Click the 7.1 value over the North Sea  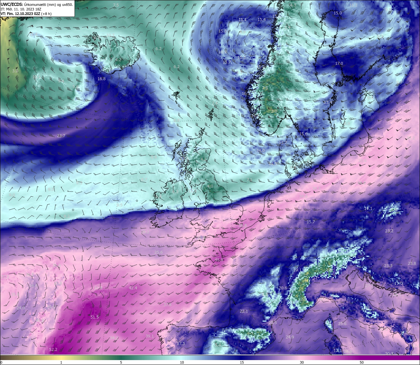[249, 180]
